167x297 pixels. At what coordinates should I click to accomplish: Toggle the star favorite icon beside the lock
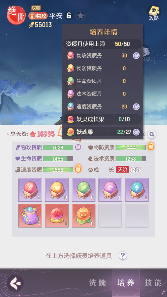coord(80,16)
